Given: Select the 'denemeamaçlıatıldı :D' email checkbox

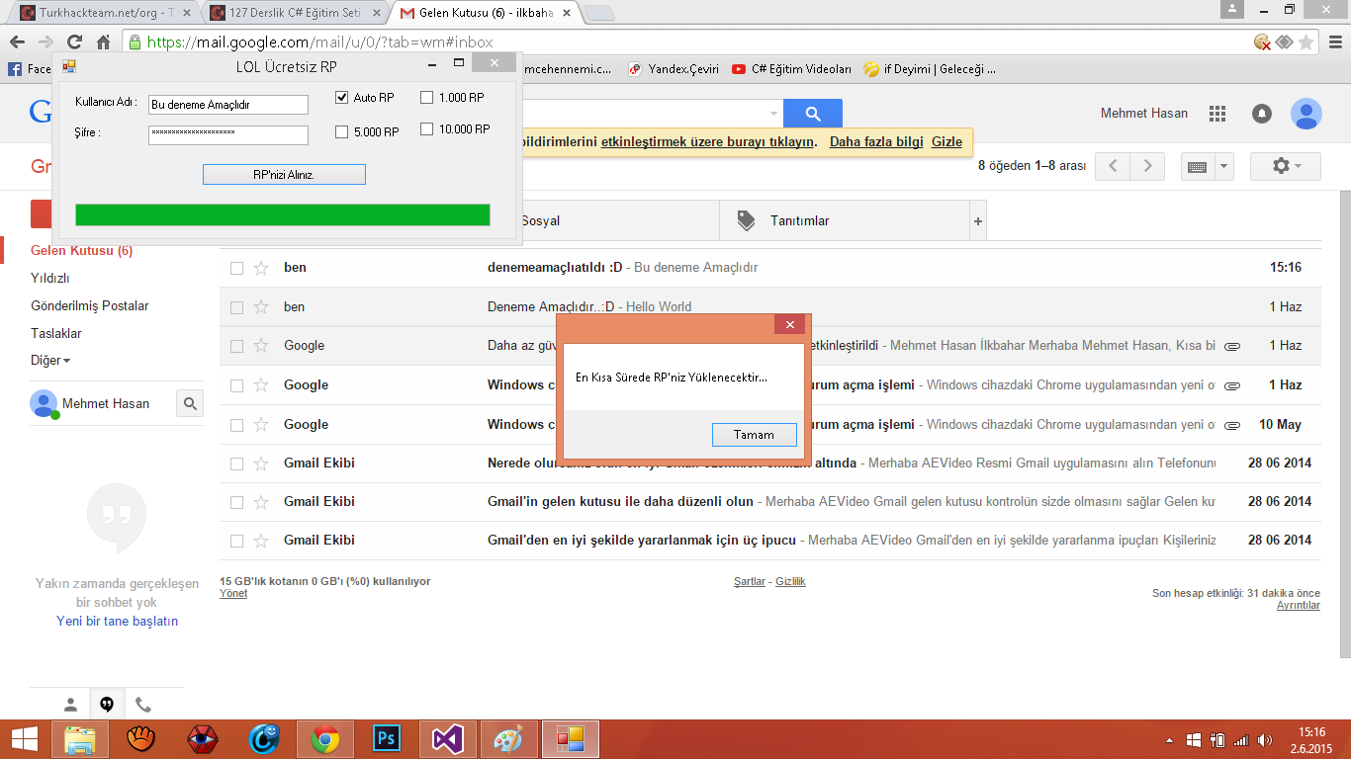Looking at the screenshot, I should (x=236, y=268).
